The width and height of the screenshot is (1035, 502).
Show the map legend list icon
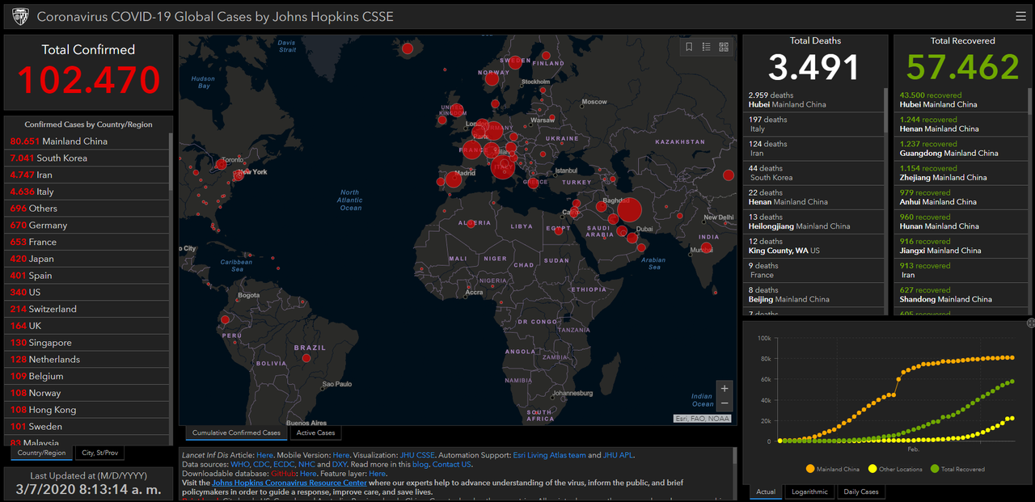[706, 47]
